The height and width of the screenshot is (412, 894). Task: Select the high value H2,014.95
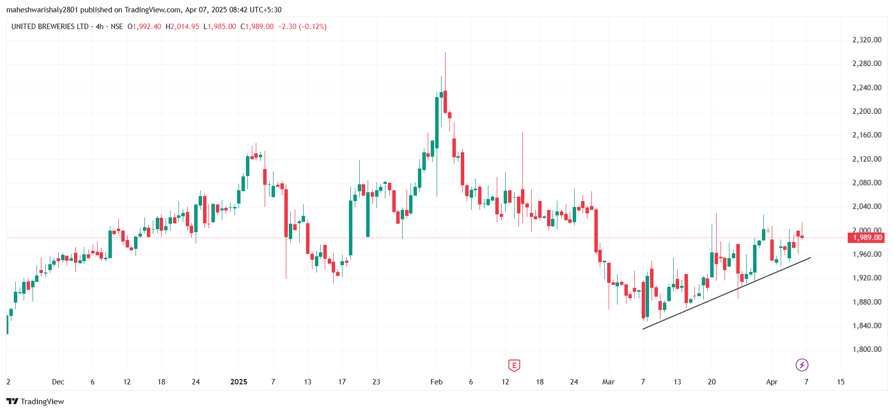[x=182, y=27]
